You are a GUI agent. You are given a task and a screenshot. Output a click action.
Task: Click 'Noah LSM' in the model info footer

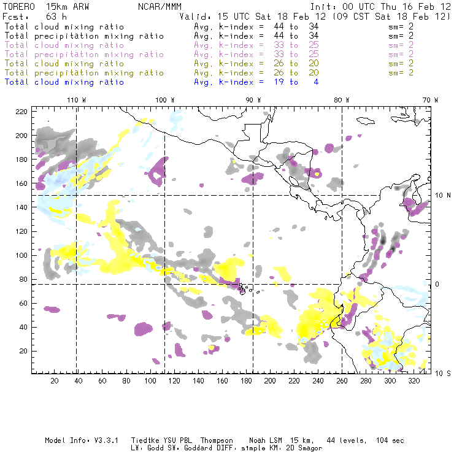click(x=266, y=441)
